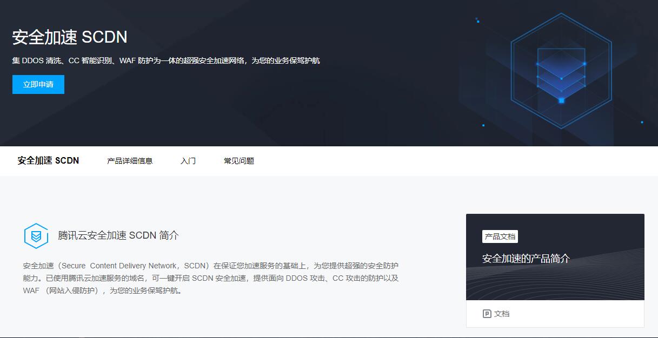
Task: Click the hexagon shield icon beside 简介
Action: click(36, 236)
